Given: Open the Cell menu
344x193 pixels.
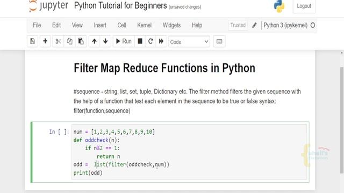Looking at the screenshot, I should [x=122, y=25].
